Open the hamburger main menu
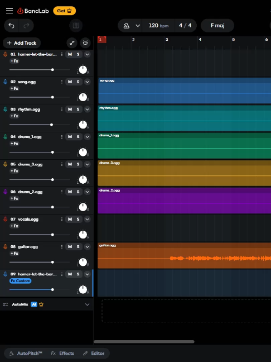 pyautogui.click(x=9, y=11)
